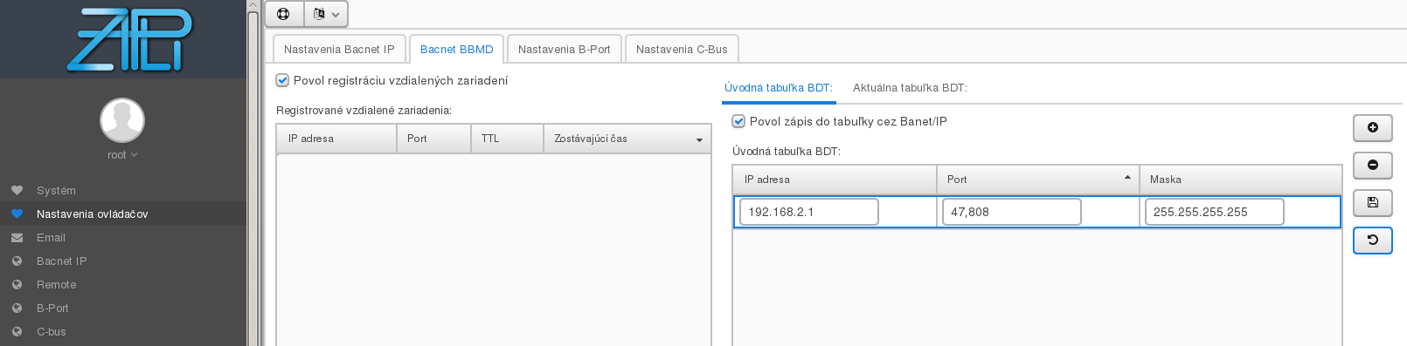Screen dimensions: 1407x346
Task: Save the BDT table with floppy icon
Action: (x=1372, y=202)
